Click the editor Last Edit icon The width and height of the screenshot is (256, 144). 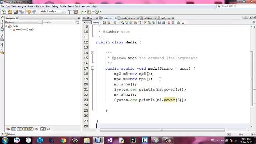104,22
